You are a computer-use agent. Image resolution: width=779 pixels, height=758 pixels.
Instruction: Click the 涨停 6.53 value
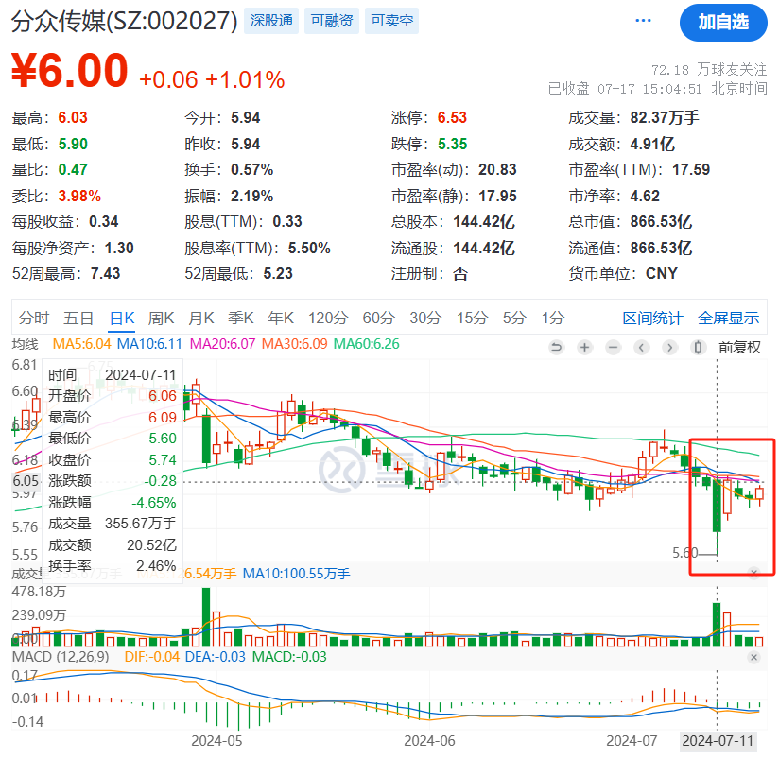point(452,118)
